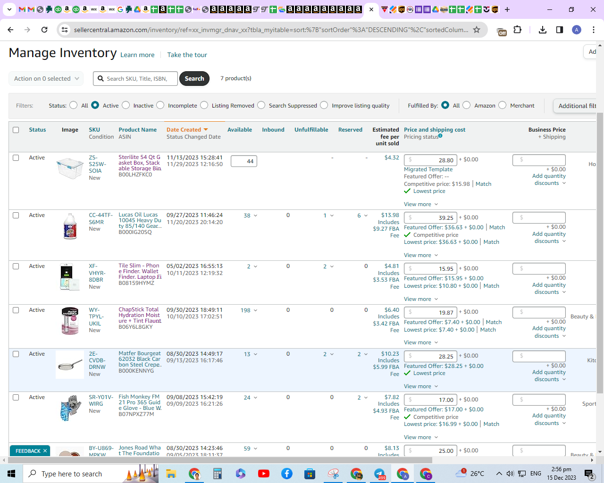Open the volume control in system tray
Screen dimensions: 604x483
pyautogui.click(x=510, y=474)
